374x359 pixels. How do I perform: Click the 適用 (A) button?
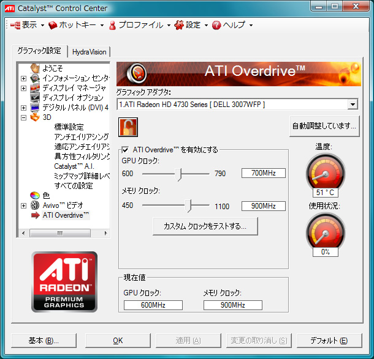188,341
